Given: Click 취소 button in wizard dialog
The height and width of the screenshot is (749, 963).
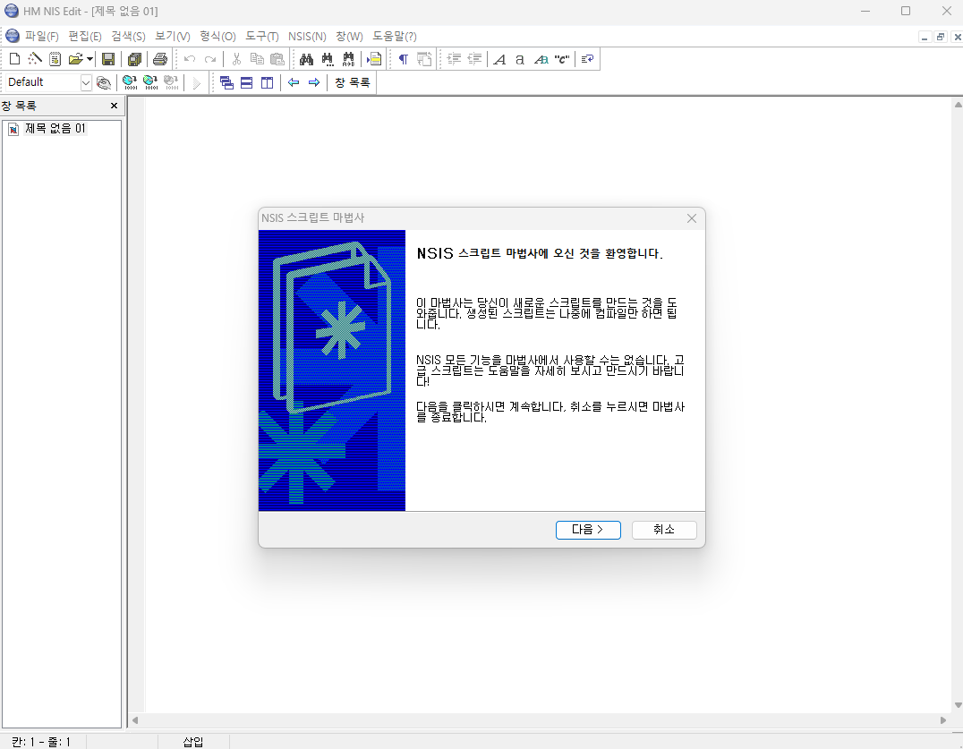Looking at the screenshot, I should pos(664,530).
